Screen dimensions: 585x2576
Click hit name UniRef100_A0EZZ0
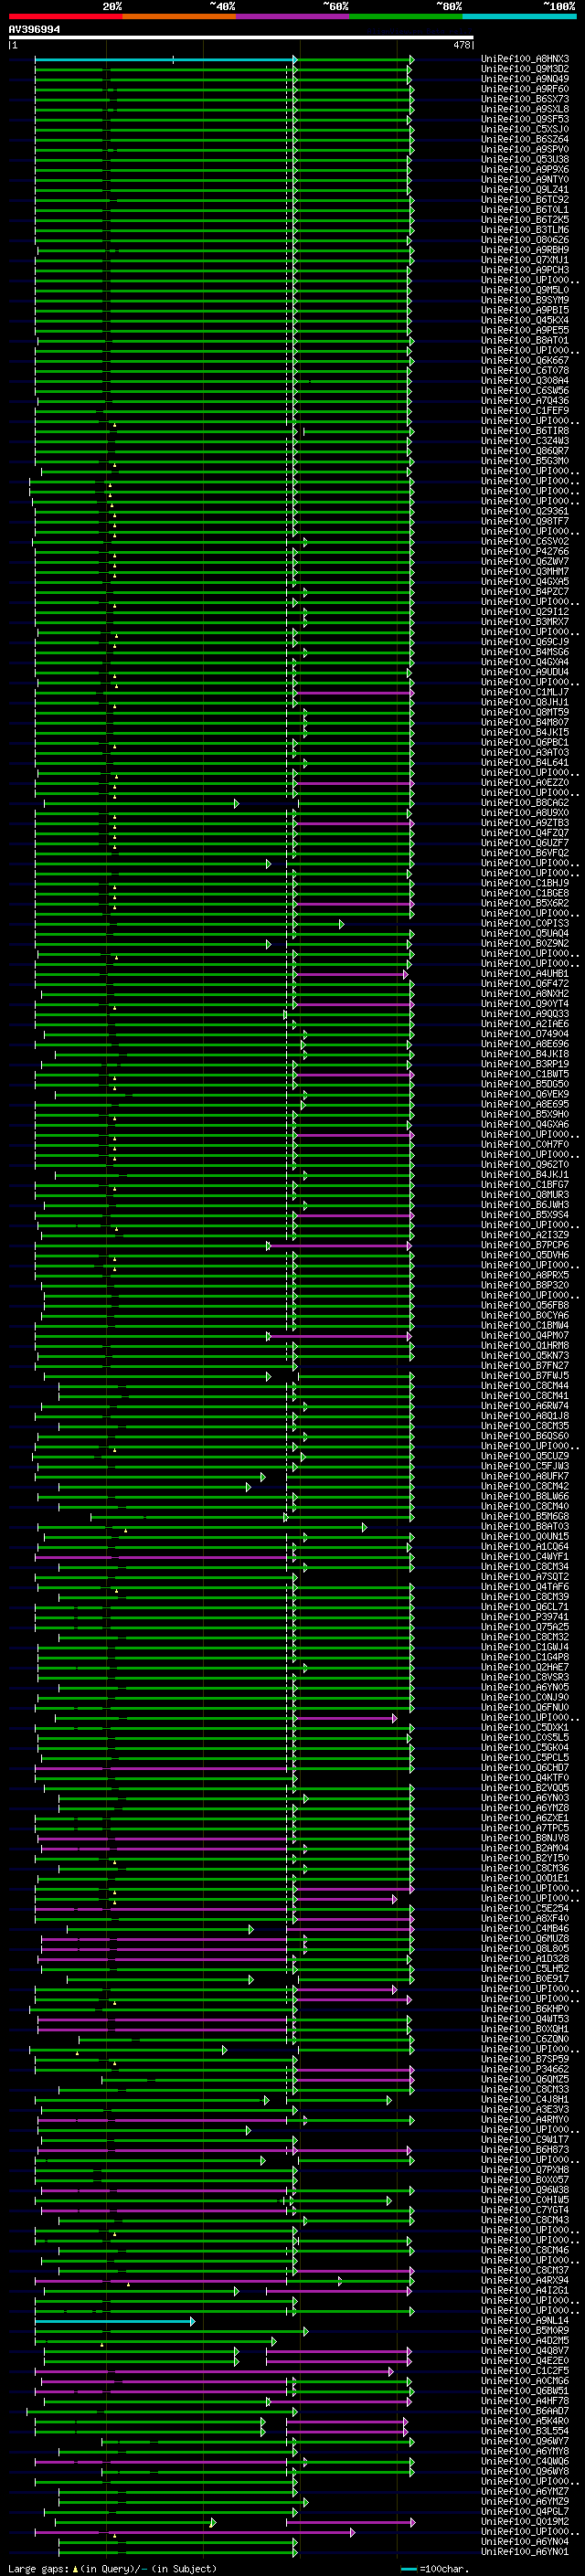[525, 782]
